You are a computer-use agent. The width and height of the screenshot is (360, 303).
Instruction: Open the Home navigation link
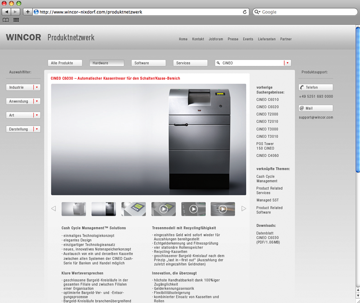pos(183,39)
